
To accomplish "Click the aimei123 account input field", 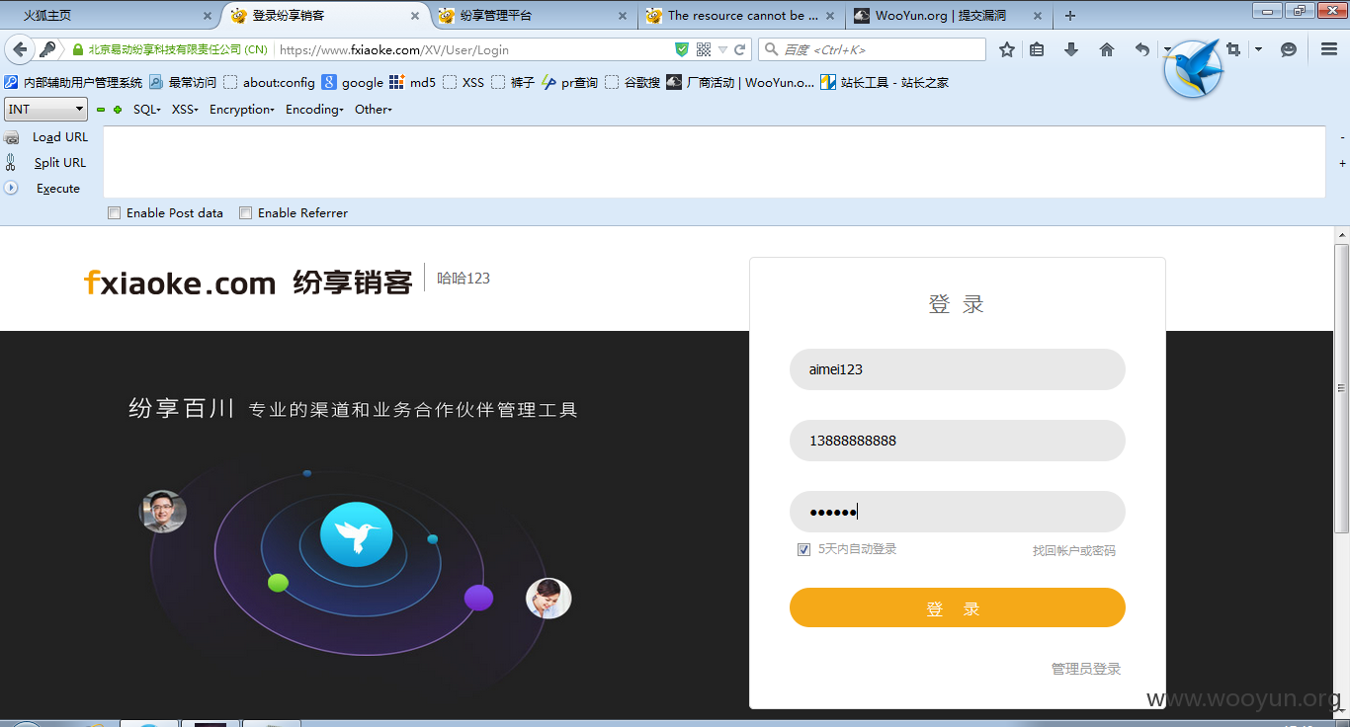I will 957,369.
